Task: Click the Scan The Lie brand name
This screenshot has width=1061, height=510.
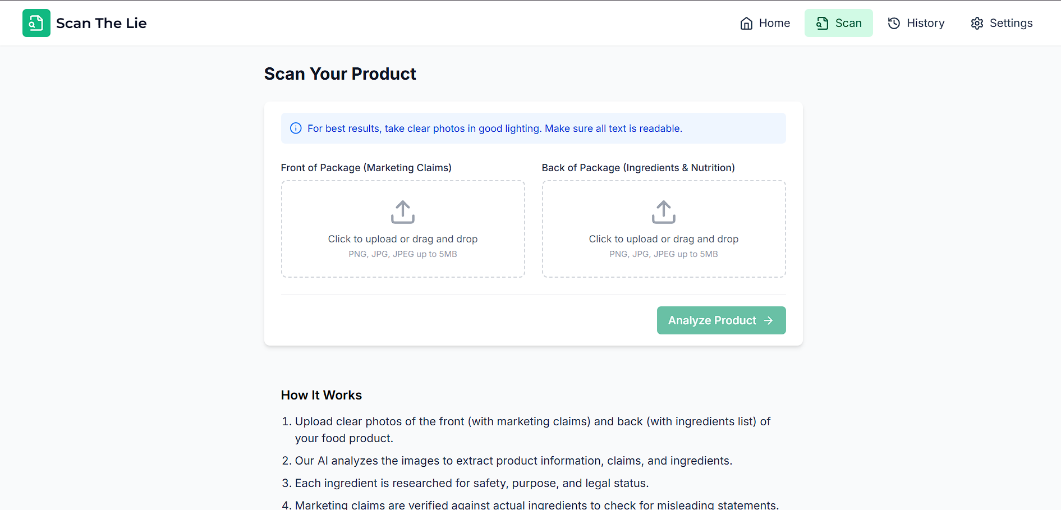Action: tap(101, 23)
